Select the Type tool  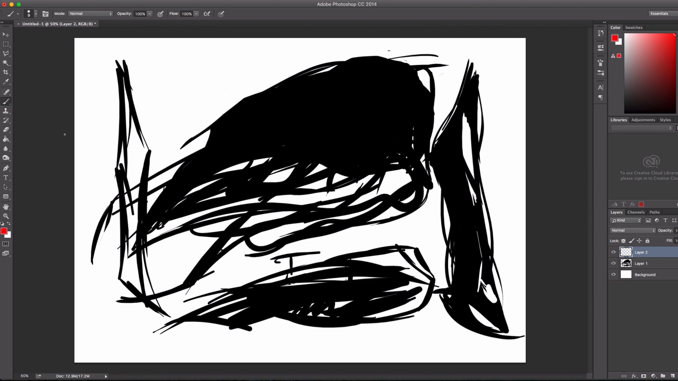point(6,178)
